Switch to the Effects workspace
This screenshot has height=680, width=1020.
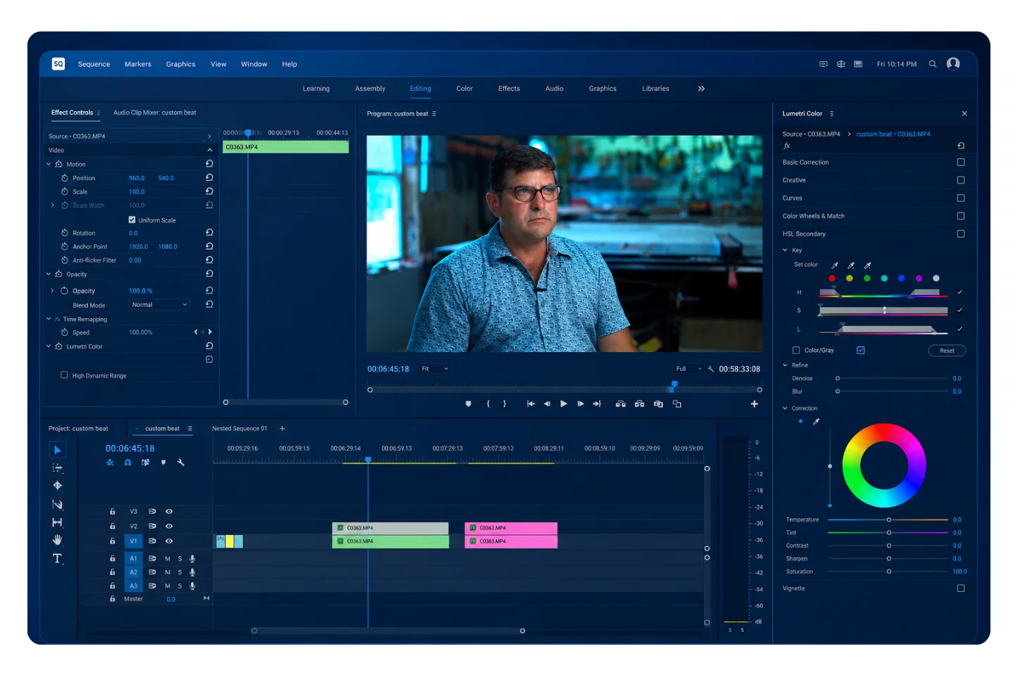[509, 89]
